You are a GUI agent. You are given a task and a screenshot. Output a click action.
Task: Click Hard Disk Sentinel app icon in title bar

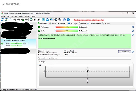click(x=2, y=13)
